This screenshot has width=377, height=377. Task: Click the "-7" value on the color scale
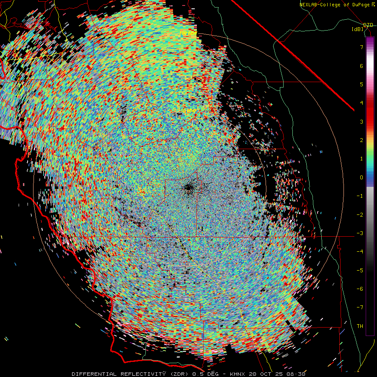[x=360, y=307]
